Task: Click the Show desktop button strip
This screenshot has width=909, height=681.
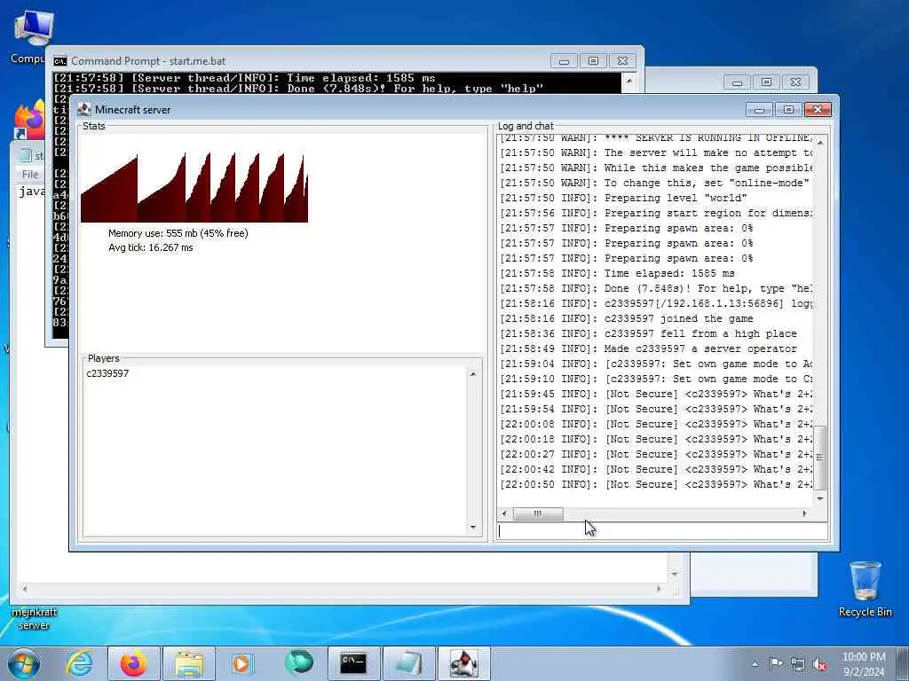Action: [x=903, y=663]
